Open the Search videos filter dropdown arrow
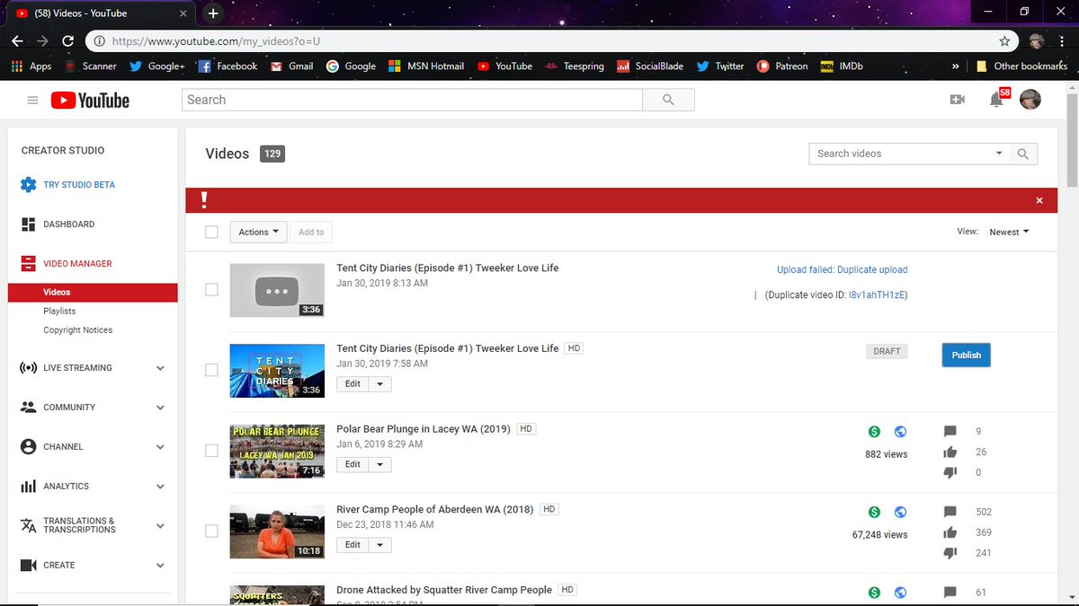The width and height of the screenshot is (1079, 606). coord(999,154)
